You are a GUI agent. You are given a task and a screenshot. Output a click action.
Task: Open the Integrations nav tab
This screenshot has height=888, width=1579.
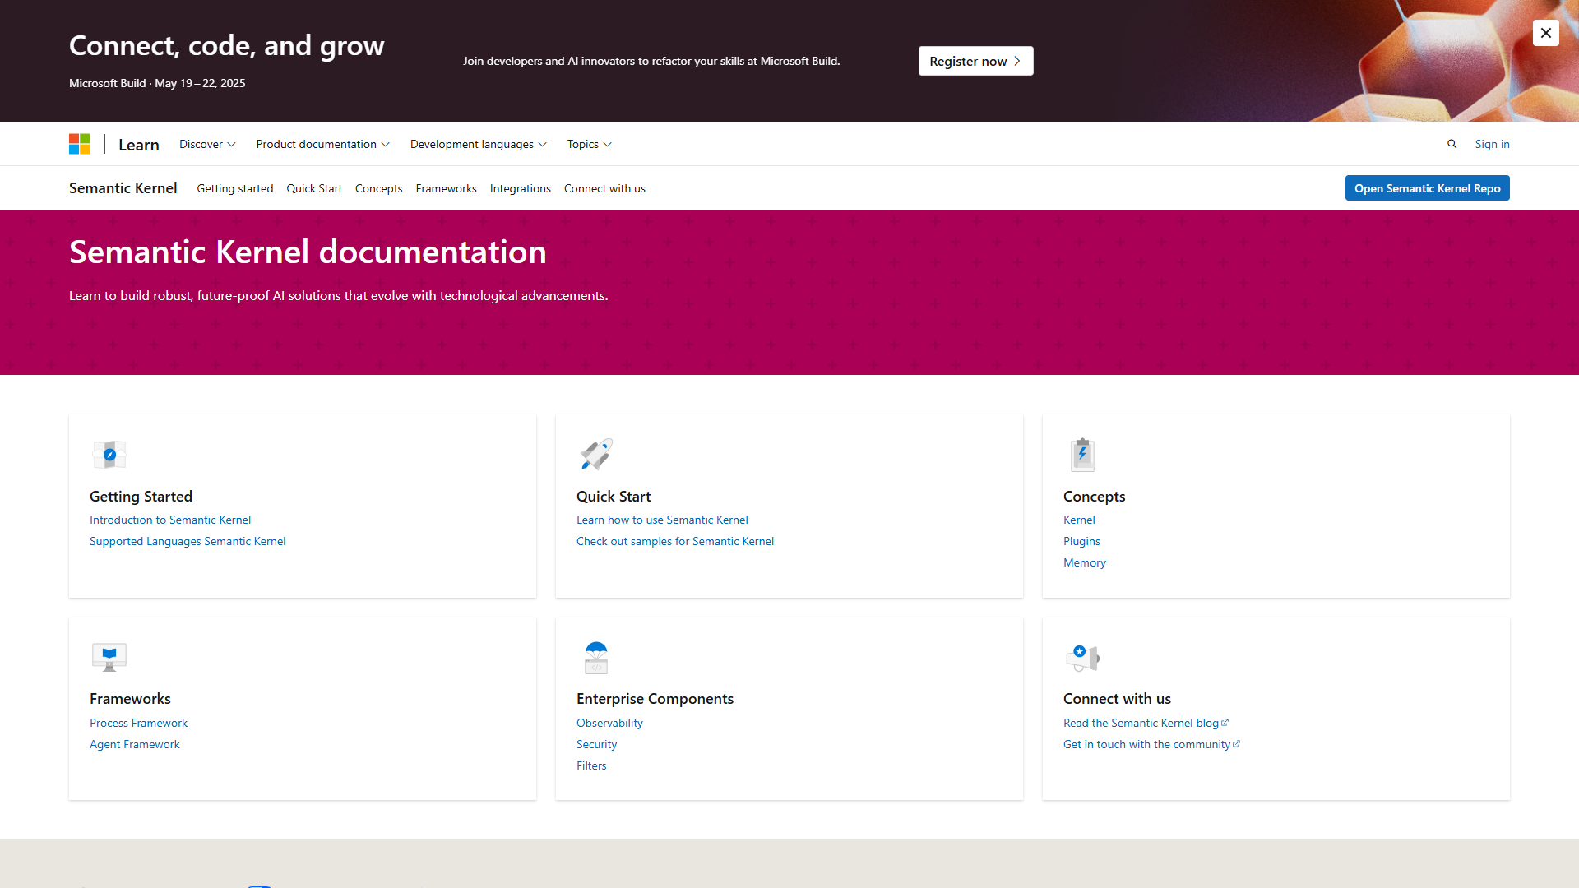521,188
